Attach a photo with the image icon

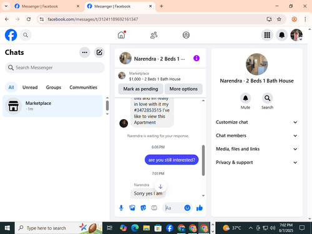(x=132, y=208)
